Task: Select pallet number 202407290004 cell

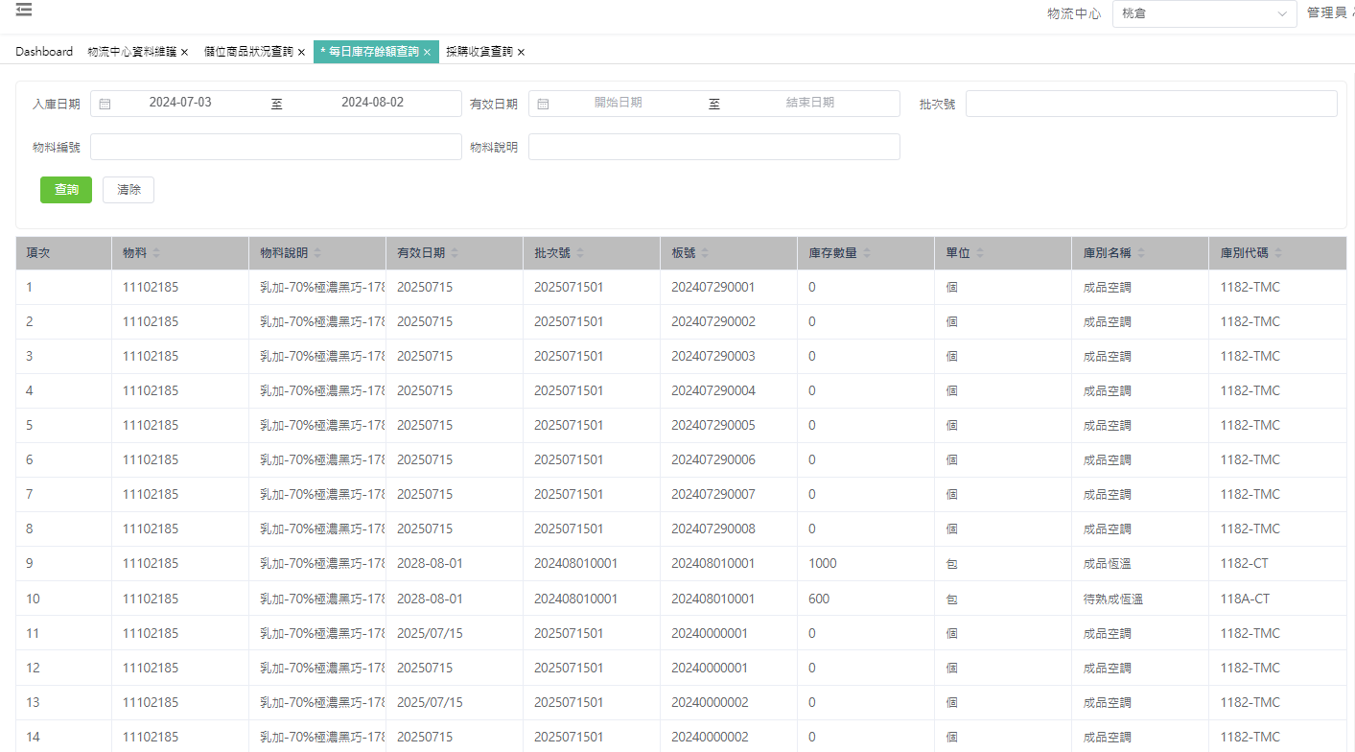Action: pos(728,390)
